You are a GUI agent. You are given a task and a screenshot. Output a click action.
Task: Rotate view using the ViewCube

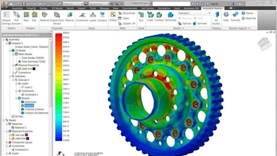[x=264, y=44]
